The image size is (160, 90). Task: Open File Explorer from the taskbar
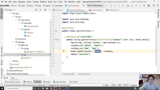(43, 88)
